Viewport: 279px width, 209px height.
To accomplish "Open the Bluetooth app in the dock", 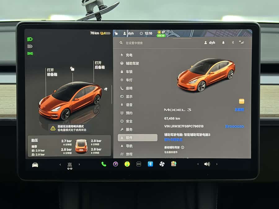I will click(x=150, y=164).
